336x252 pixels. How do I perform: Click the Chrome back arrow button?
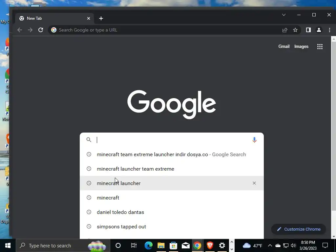coord(19,30)
